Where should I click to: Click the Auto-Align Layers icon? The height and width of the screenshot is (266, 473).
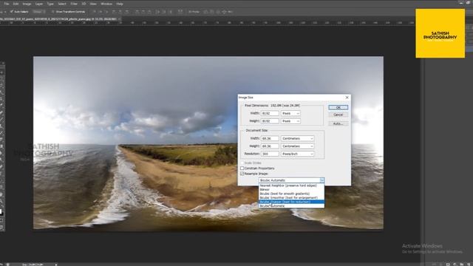coord(180,12)
